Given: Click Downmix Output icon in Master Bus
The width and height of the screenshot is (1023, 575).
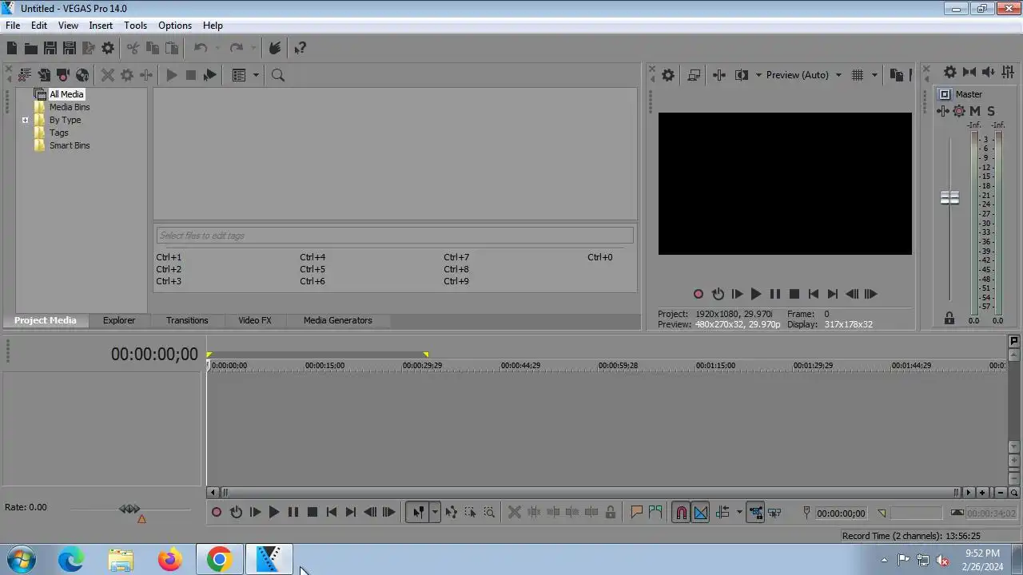Looking at the screenshot, I should pyautogui.click(x=969, y=72).
